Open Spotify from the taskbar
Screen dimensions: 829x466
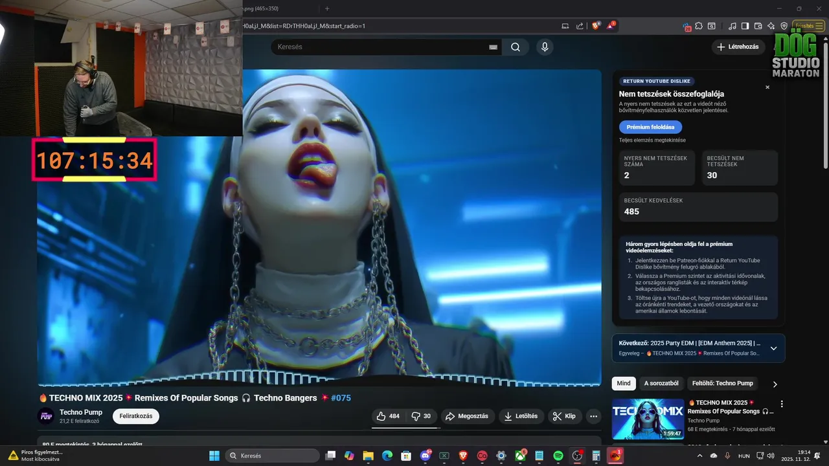tap(558, 456)
